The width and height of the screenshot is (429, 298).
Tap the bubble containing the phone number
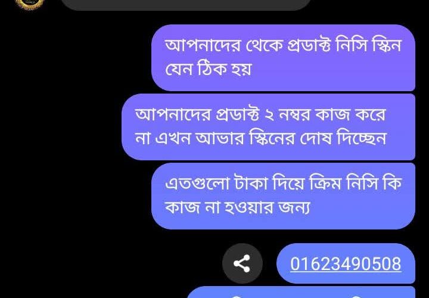pos(346,263)
